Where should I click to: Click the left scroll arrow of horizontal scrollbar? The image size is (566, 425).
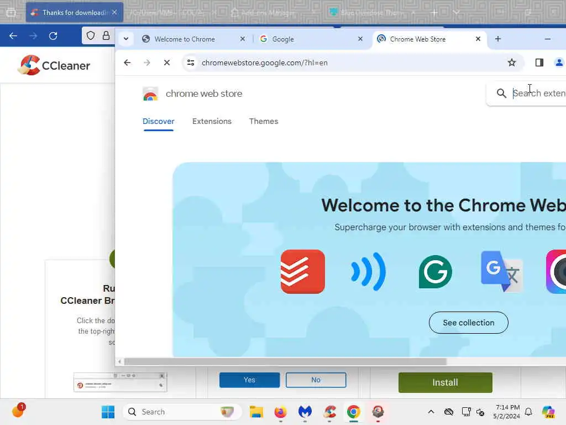(x=119, y=361)
